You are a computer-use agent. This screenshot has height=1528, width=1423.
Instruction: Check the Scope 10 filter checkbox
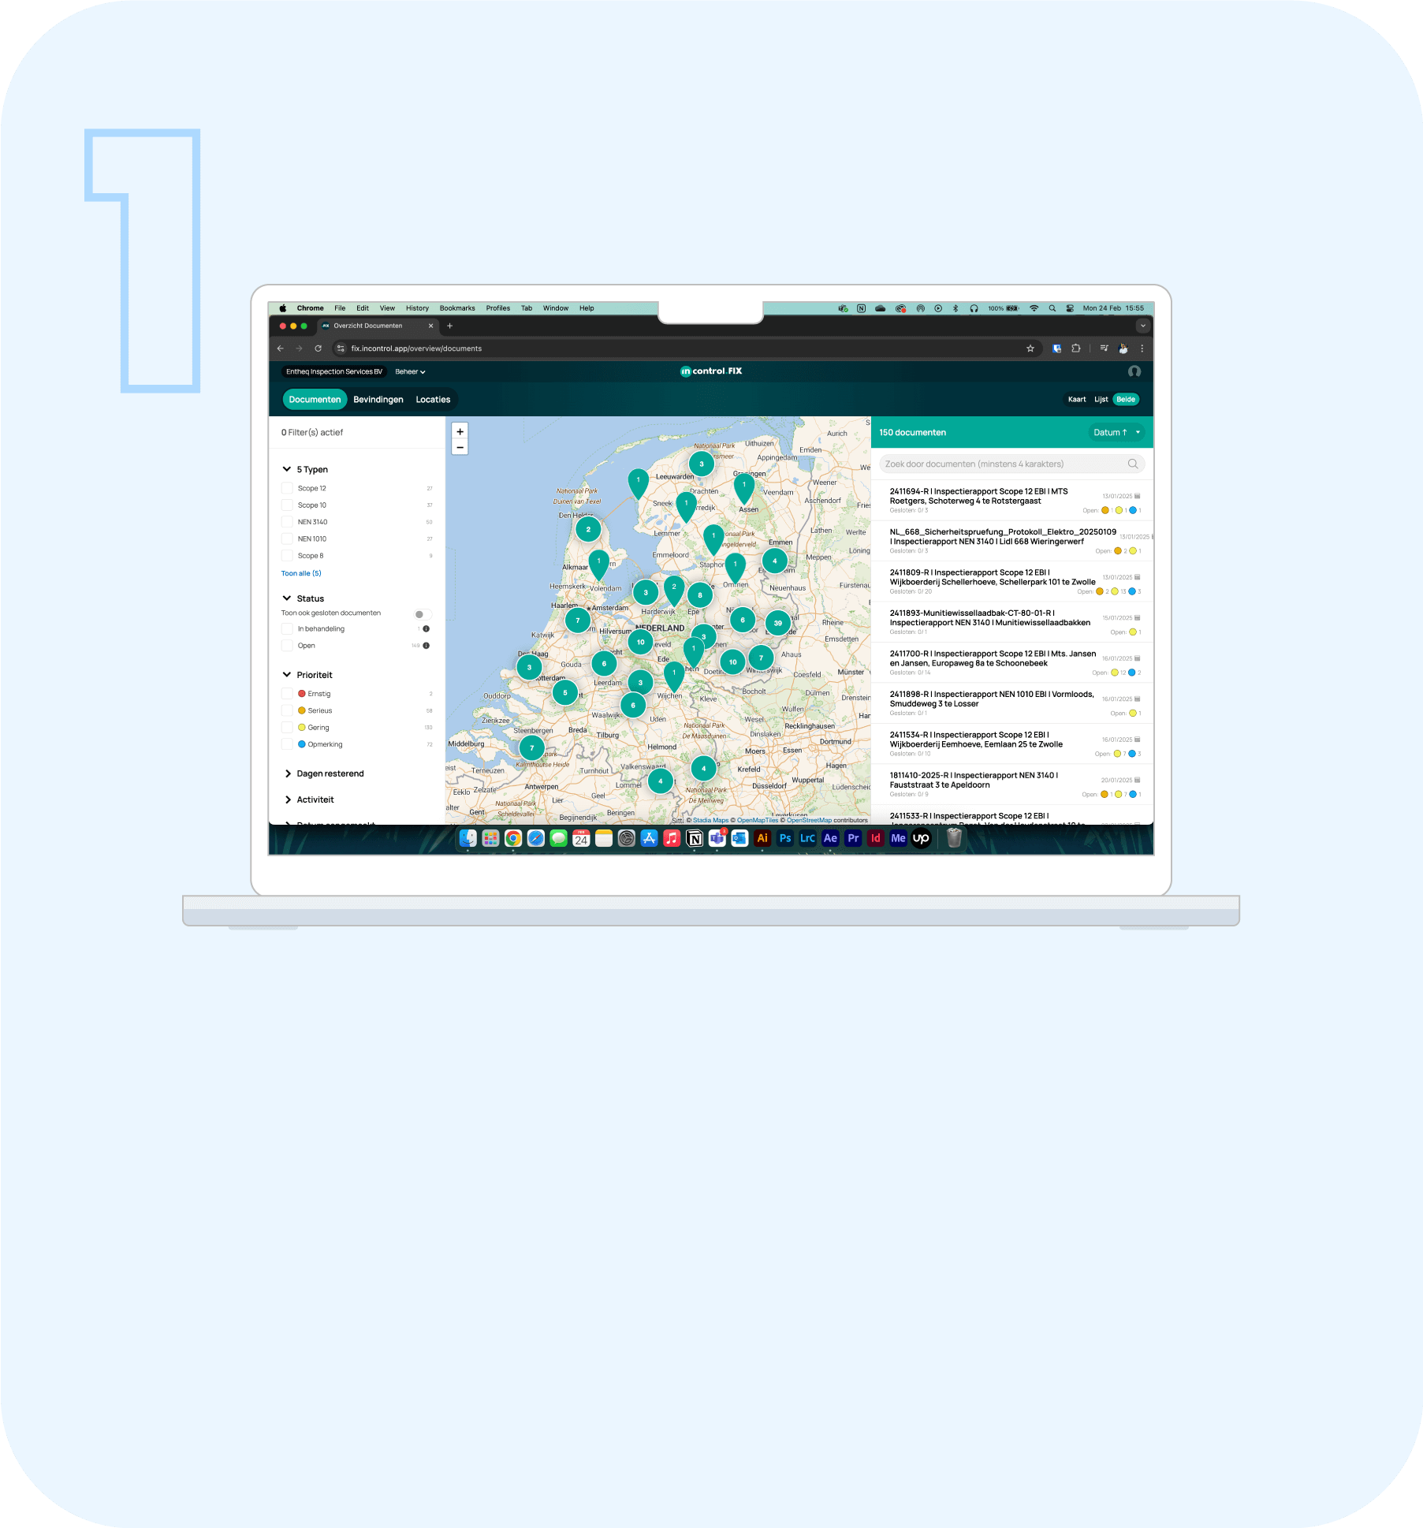287,505
